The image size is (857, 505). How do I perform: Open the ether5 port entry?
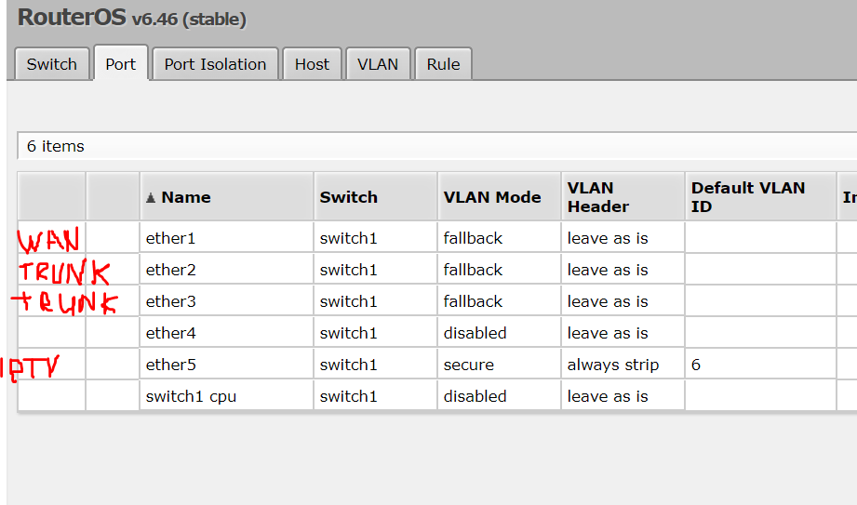click(x=170, y=365)
